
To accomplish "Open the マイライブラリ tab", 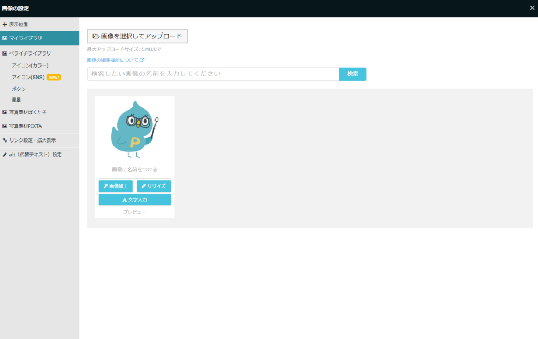I will (39, 38).
